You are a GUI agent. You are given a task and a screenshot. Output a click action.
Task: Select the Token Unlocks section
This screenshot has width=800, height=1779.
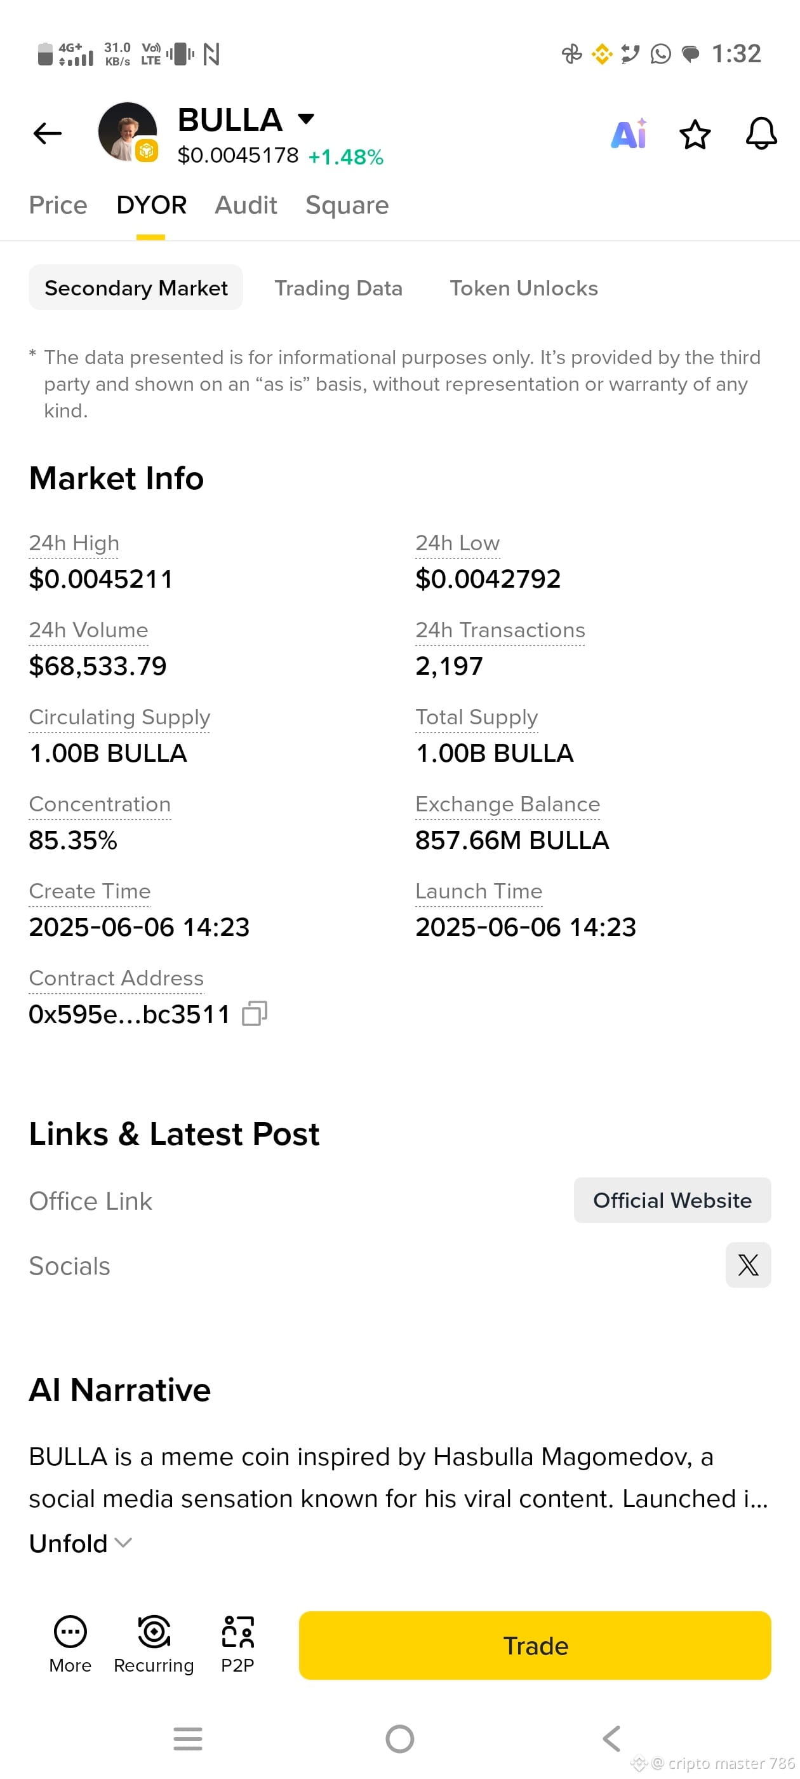pyautogui.click(x=524, y=288)
